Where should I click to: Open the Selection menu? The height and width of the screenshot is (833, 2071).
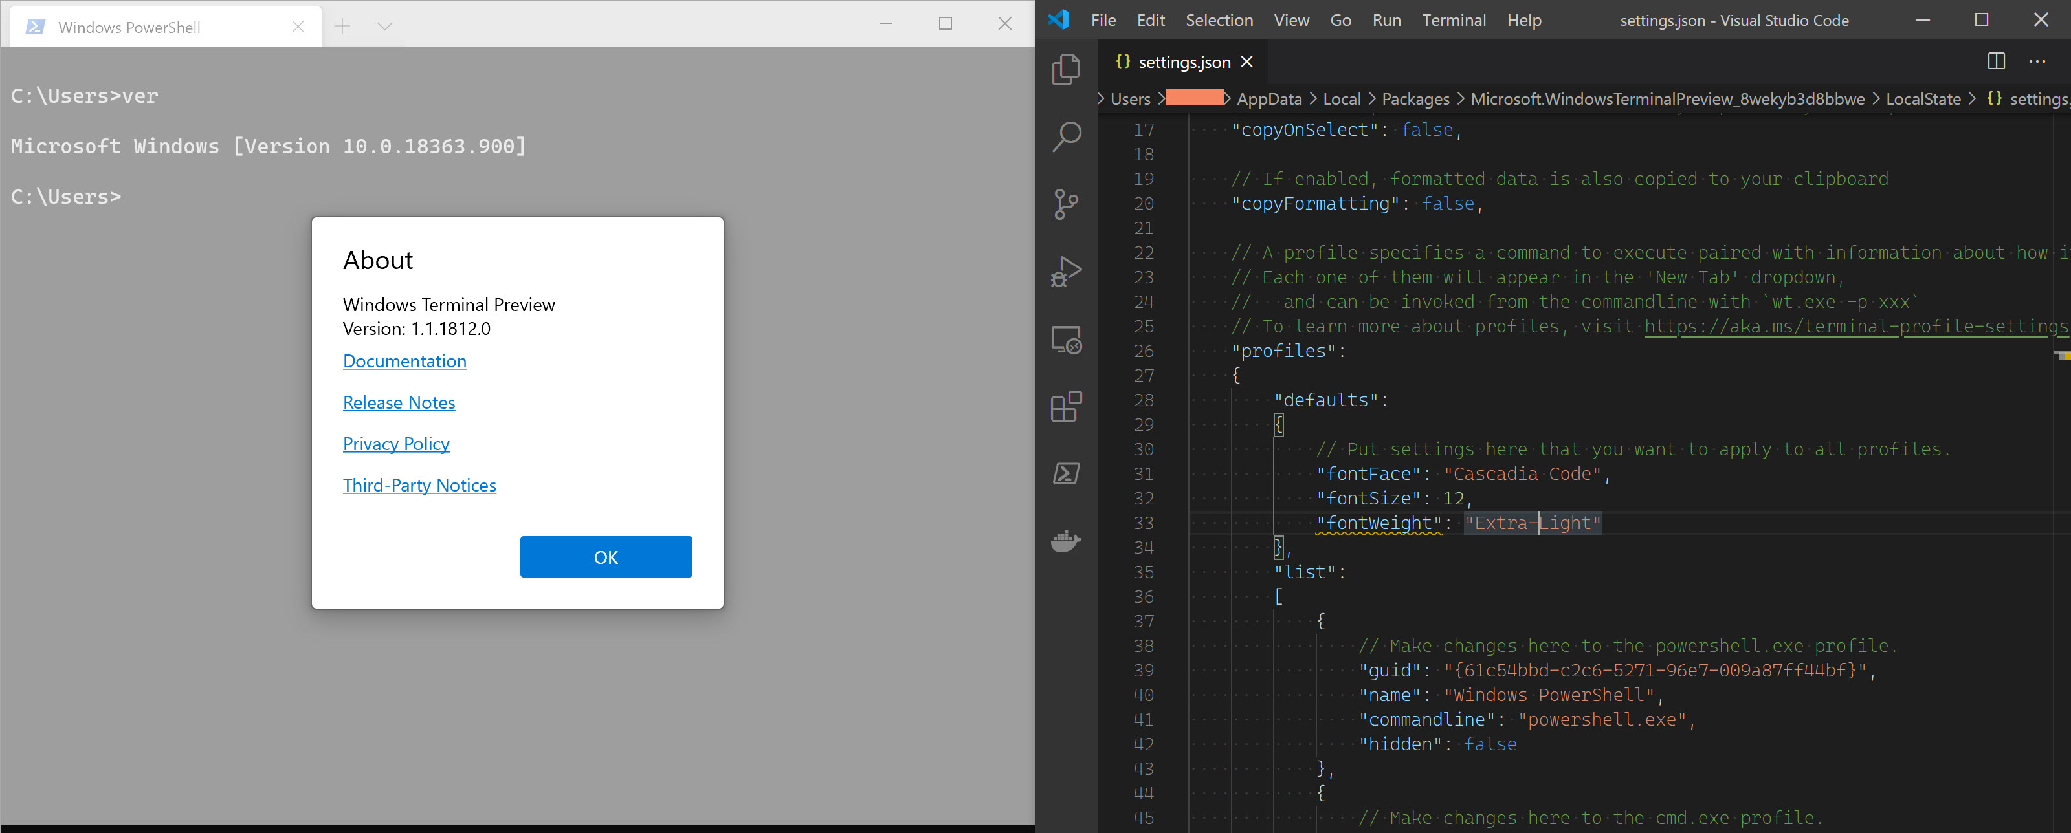coord(1219,20)
